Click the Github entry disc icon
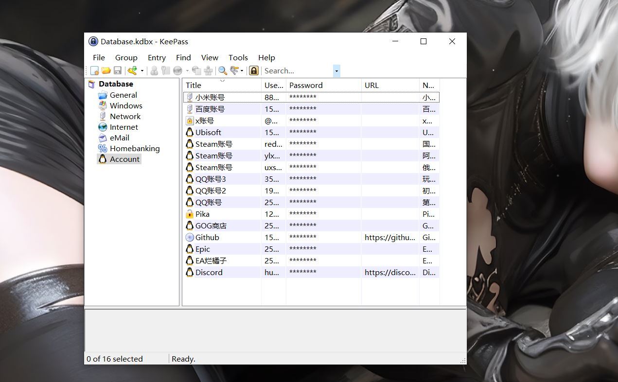 tap(190, 238)
